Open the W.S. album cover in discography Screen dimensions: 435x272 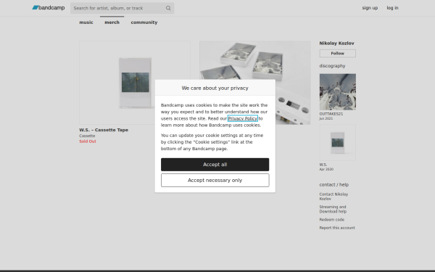pos(338,143)
